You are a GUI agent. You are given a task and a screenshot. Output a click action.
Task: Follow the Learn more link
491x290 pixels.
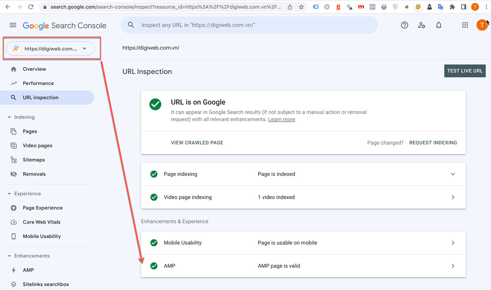click(282, 119)
